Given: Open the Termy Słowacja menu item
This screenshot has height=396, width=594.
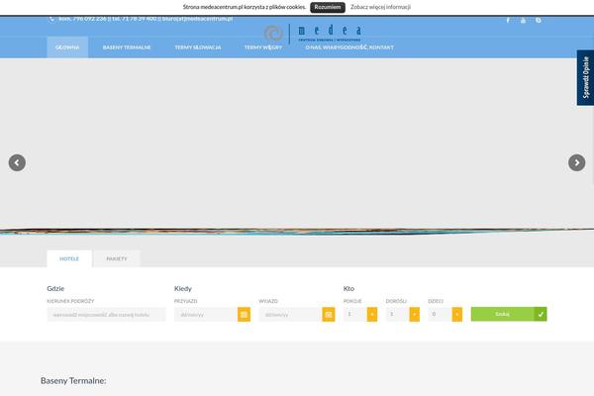Looking at the screenshot, I should coord(198,48).
